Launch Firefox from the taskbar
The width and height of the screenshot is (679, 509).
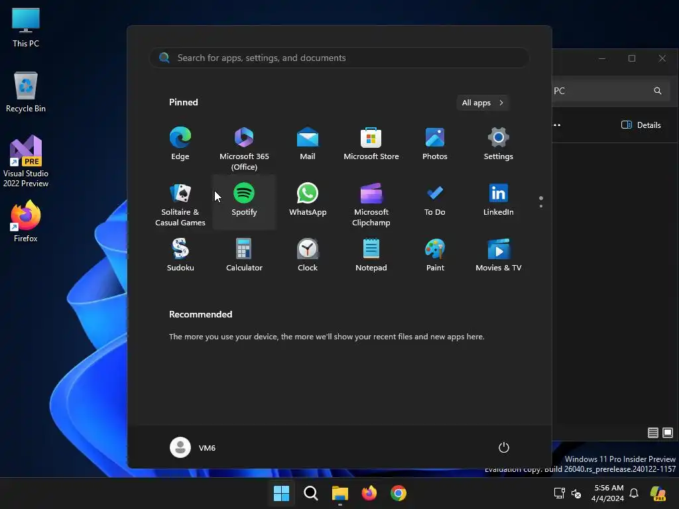pos(369,493)
